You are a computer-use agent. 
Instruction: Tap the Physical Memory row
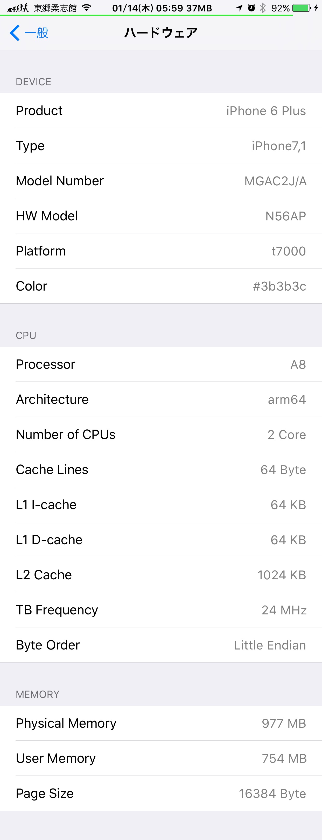pos(161,723)
